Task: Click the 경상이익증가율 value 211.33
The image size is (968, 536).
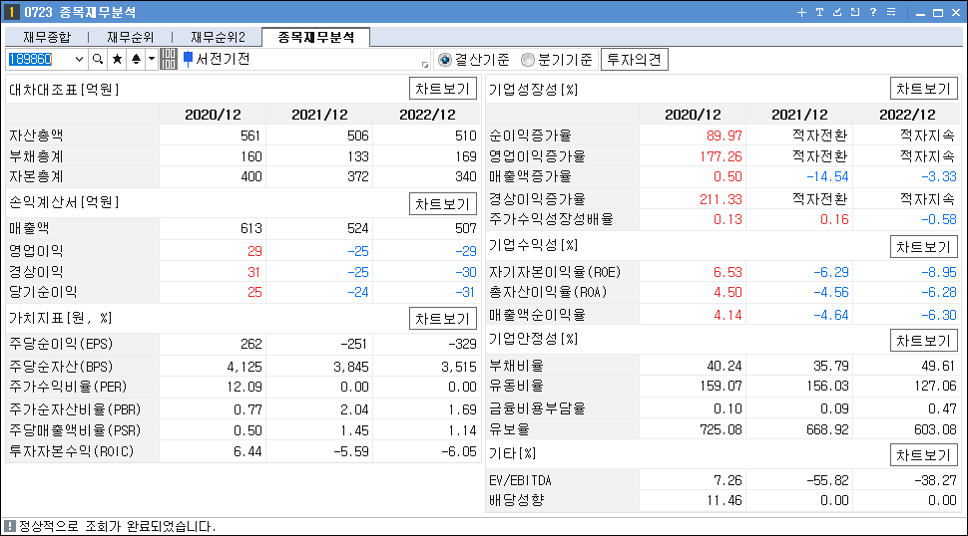Action: pyautogui.click(x=721, y=199)
